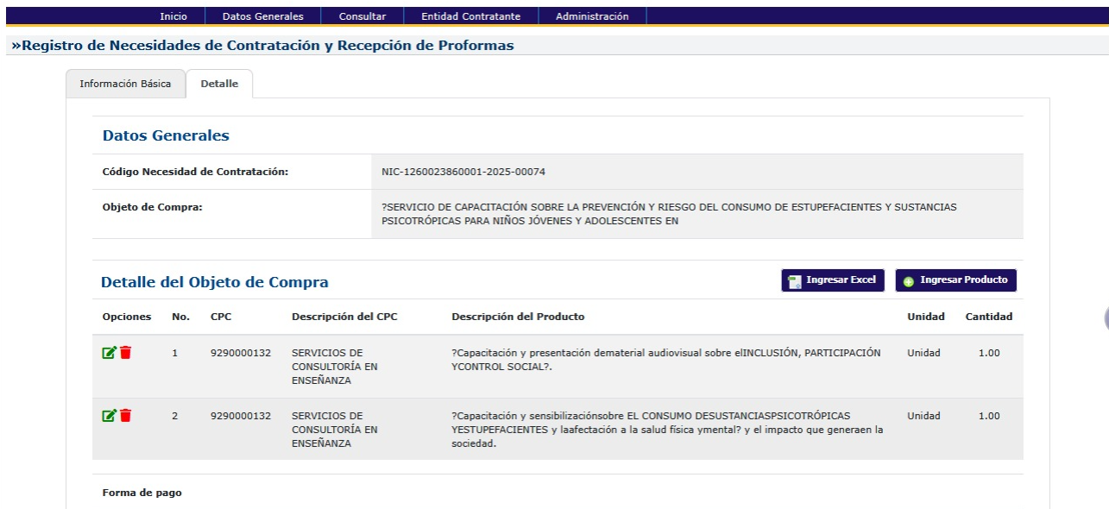
Task: Click the NIC-1260023860001-2025-00074 code value
Action: [463, 172]
